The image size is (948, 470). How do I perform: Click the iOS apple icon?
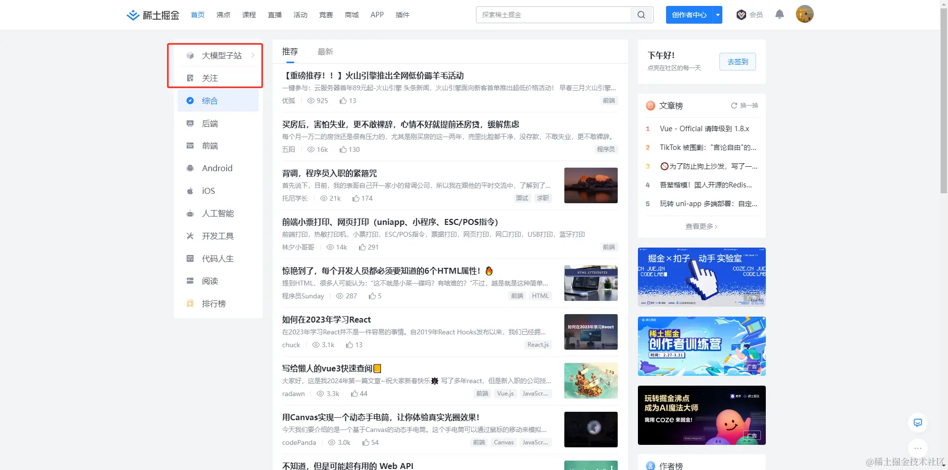190,191
